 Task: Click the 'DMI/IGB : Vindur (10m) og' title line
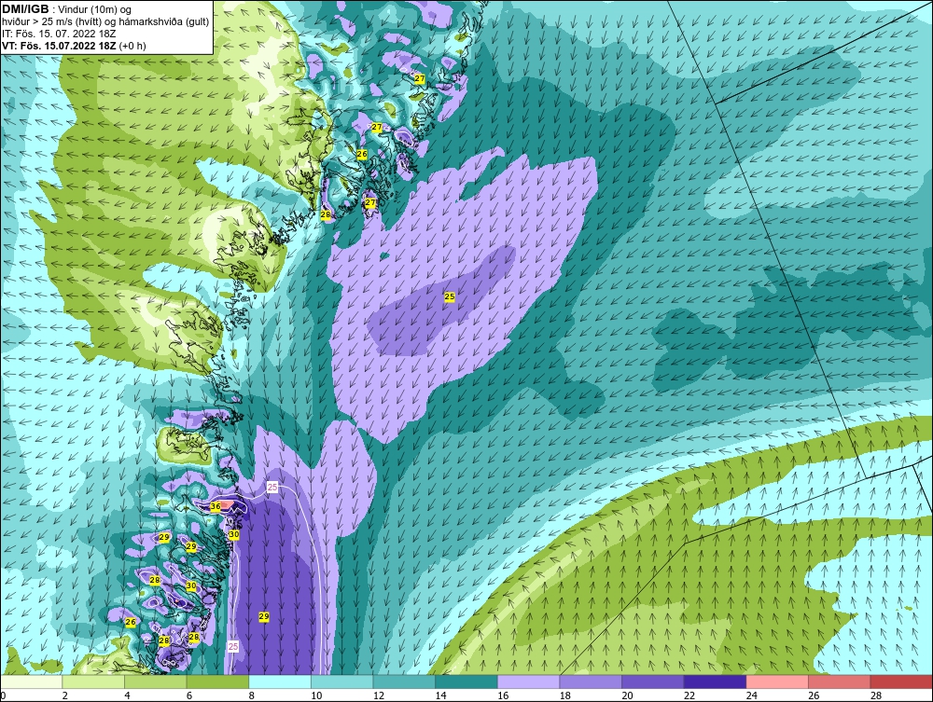pyautogui.click(x=66, y=9)
